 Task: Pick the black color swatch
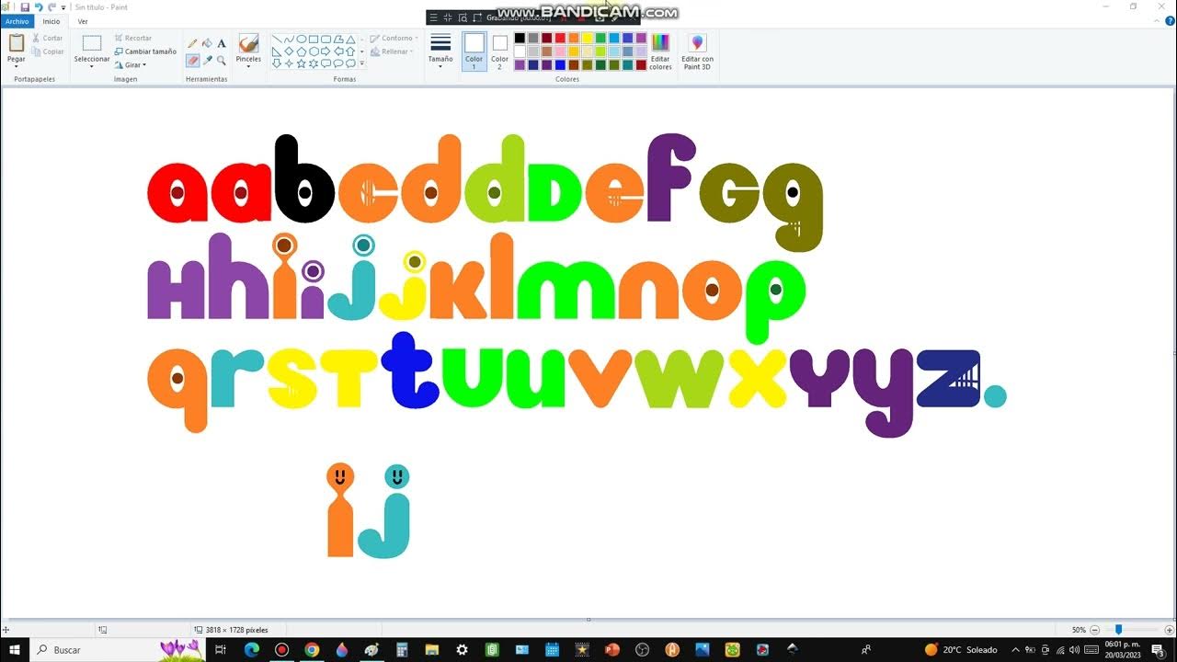(x=520, y=38)
